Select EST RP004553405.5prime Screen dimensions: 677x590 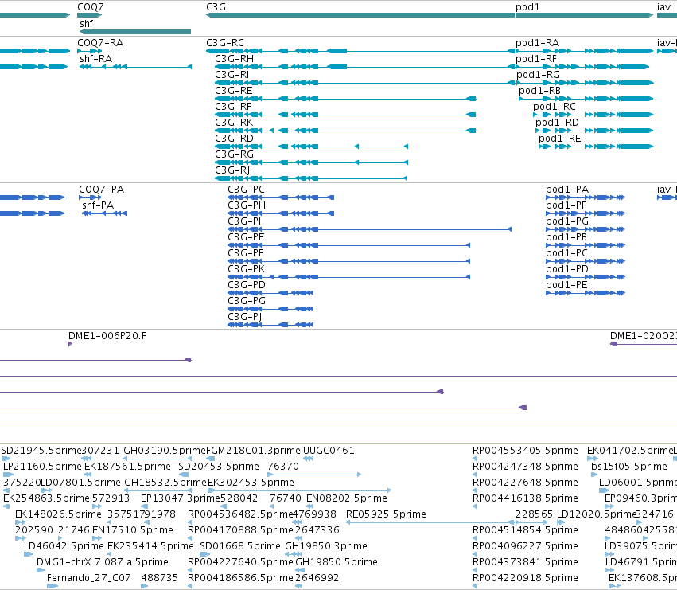[x=525, y=451]
